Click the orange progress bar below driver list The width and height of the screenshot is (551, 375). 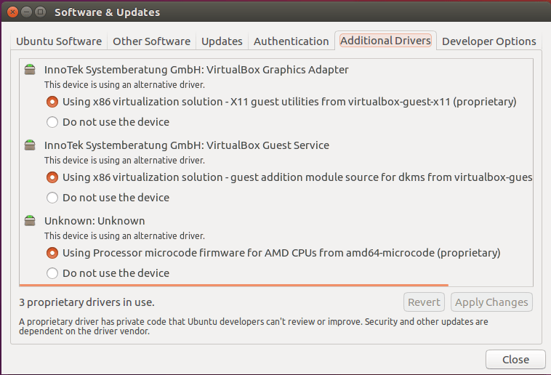pos(234,285)
